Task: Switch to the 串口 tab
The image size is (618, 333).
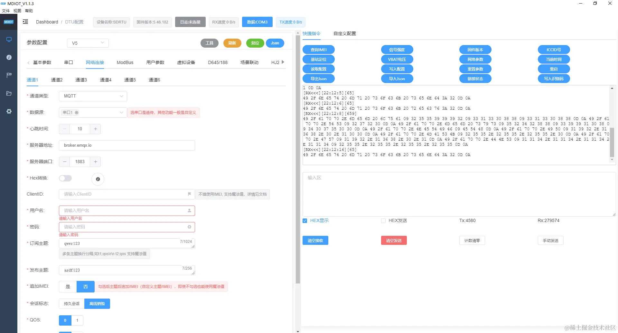Action: pos(69,62)
